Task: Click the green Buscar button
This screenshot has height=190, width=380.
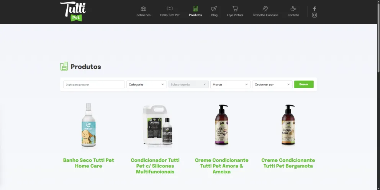Action: [304, 84]
